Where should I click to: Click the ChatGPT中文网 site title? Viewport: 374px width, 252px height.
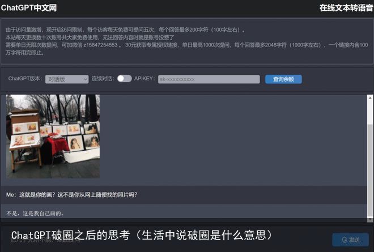[x=29, y=8]
